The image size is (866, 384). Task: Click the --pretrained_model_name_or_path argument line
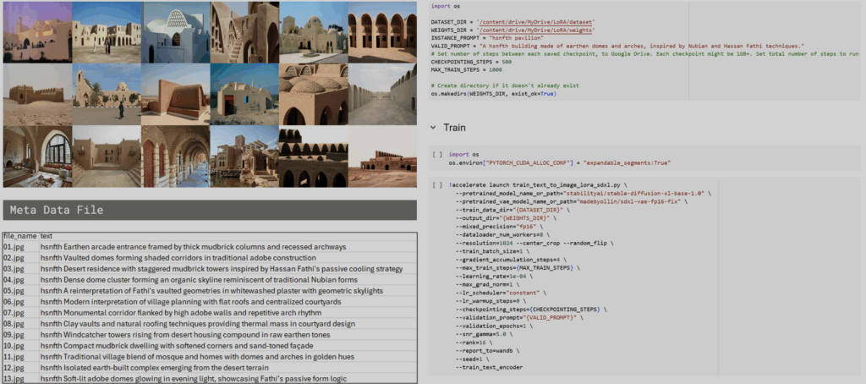[x=584, y=194]
